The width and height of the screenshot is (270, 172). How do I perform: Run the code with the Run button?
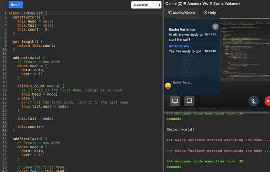coord(16,5)
